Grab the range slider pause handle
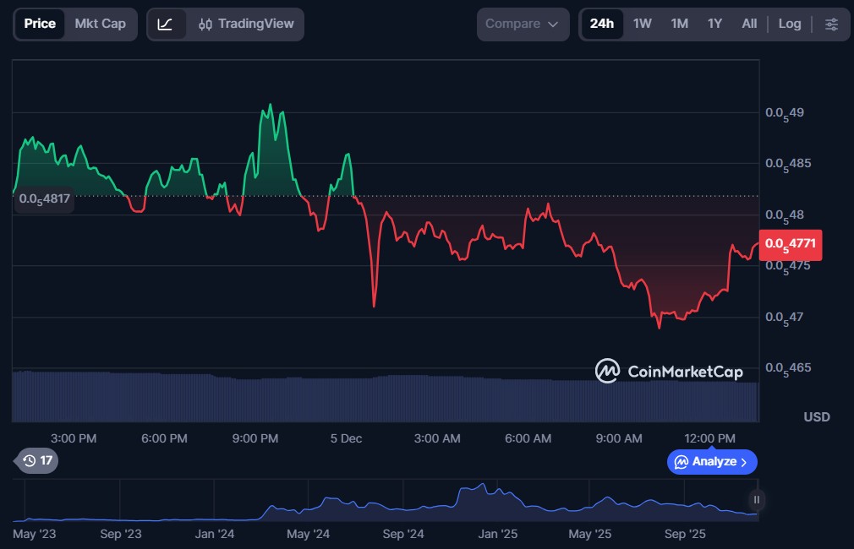854x549 pixels. [757, 500]
